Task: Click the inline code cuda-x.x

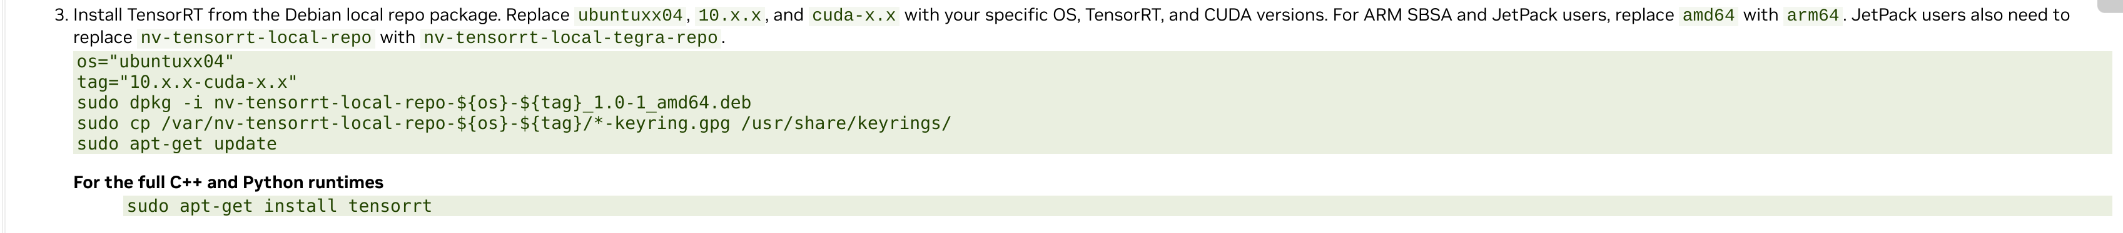Action: pos(853,16)
